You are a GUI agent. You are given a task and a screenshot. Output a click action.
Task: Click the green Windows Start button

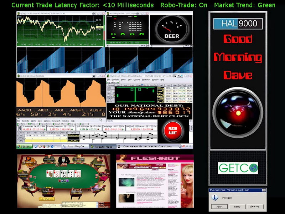25,146
